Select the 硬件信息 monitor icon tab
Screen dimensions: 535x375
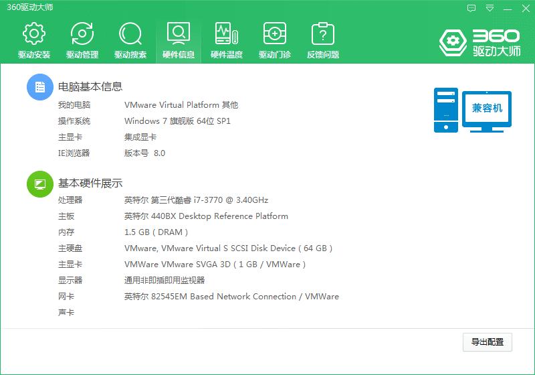179,40
